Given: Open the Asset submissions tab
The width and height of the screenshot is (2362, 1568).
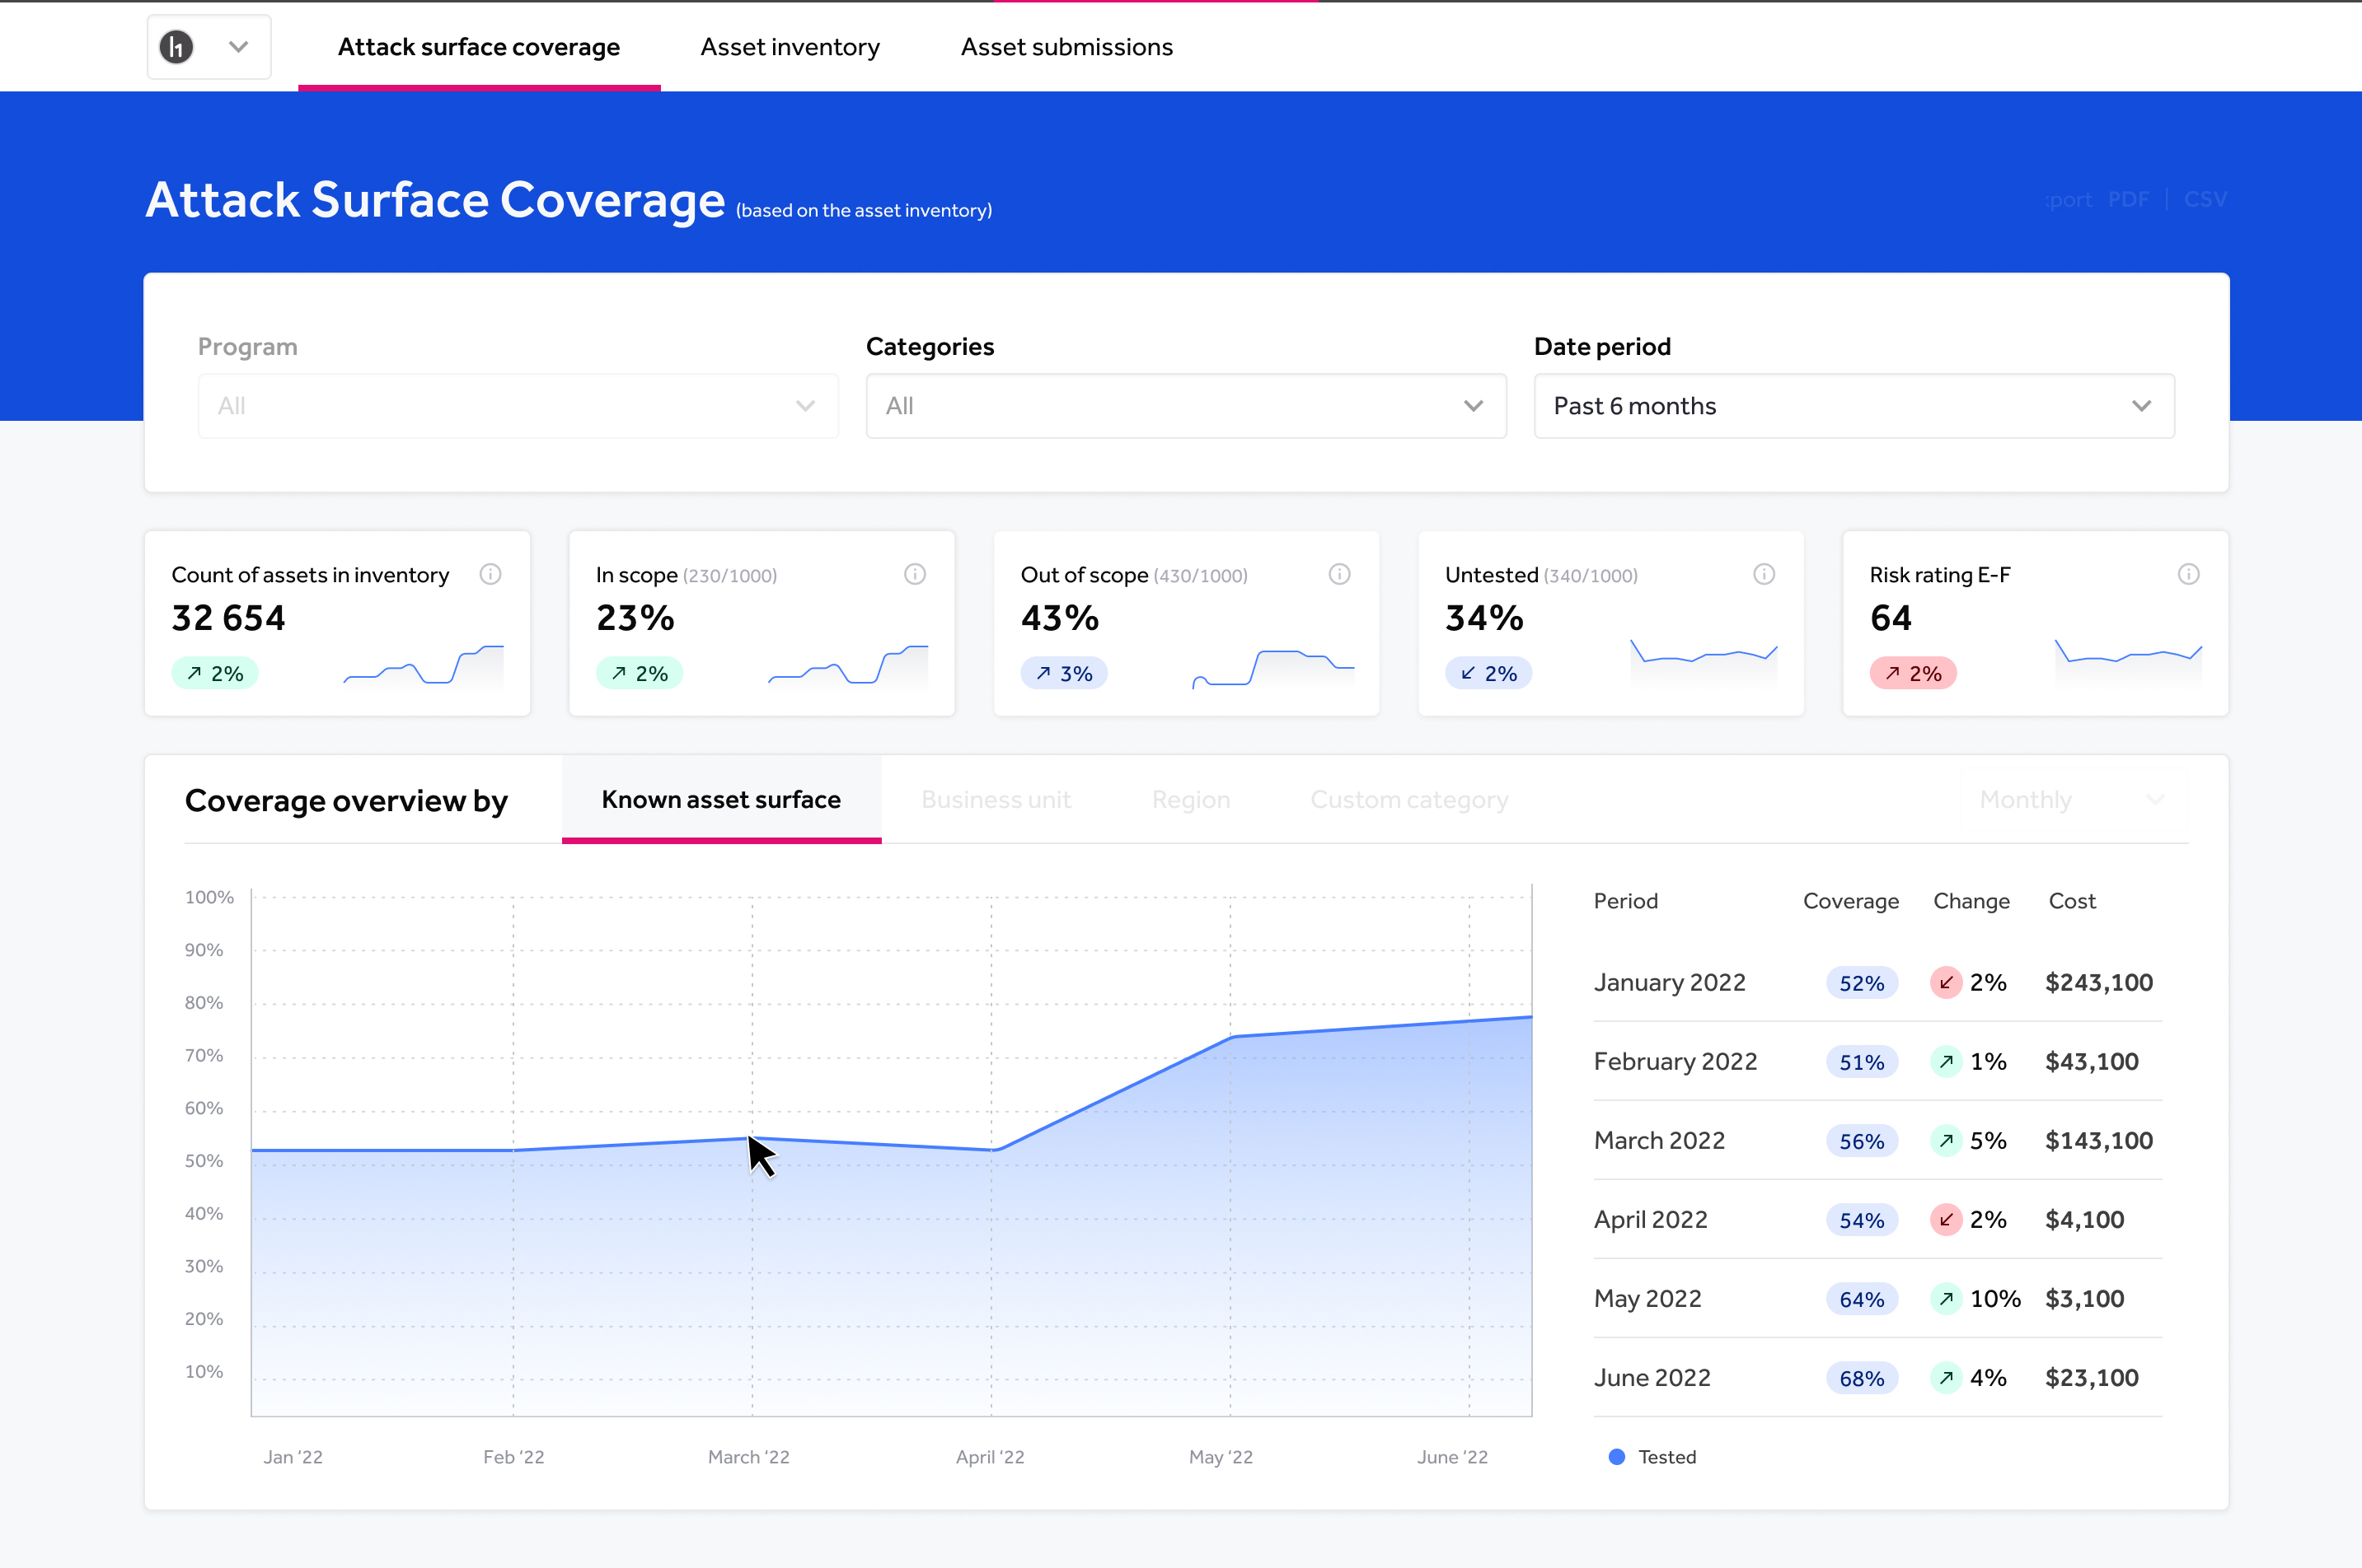Looking at the screenshot, I should pos(1066,47).
